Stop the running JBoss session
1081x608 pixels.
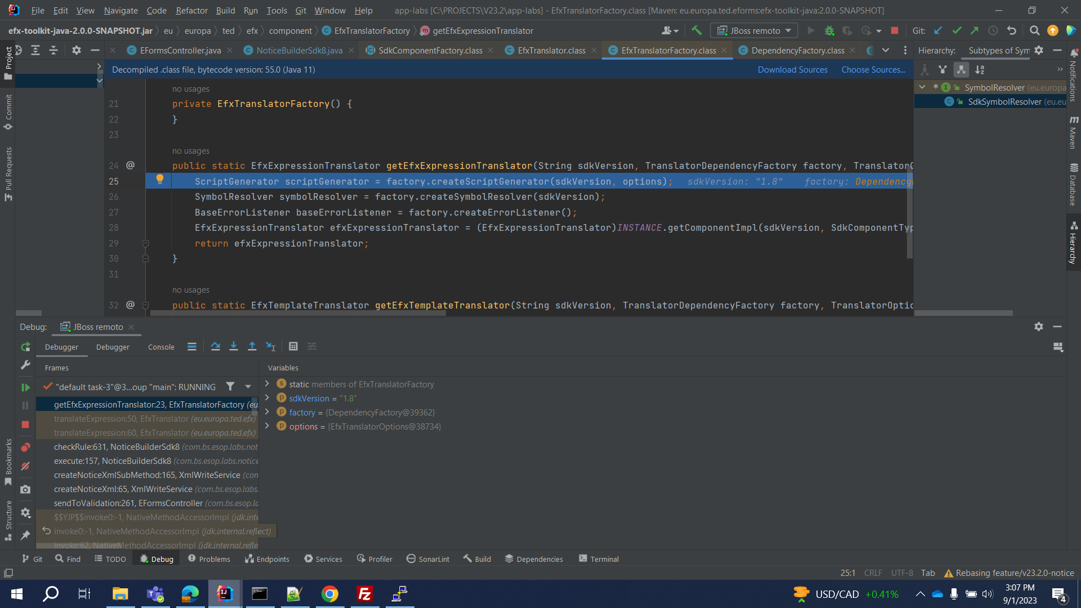click(894, 30)
